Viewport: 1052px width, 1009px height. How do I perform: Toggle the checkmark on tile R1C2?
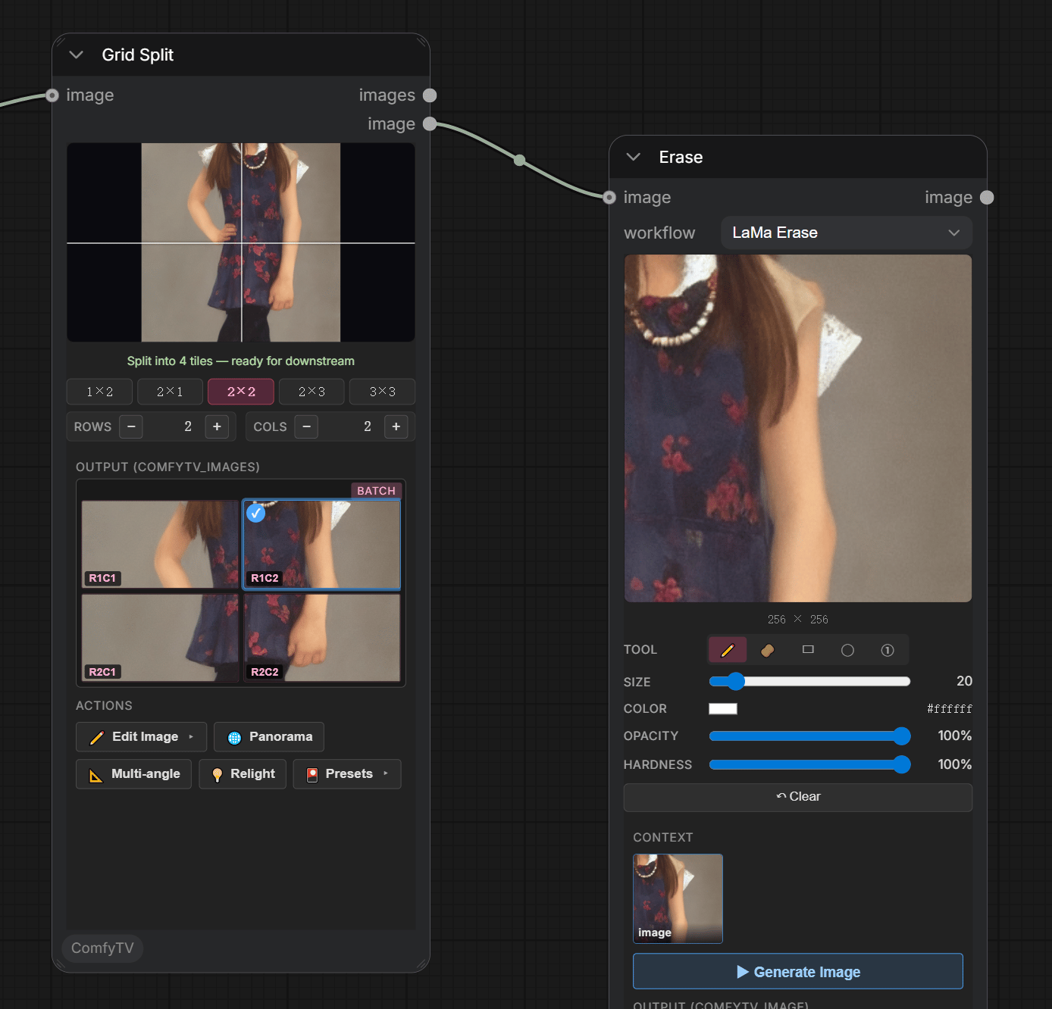pyautogui.click(x=256, y=513)
